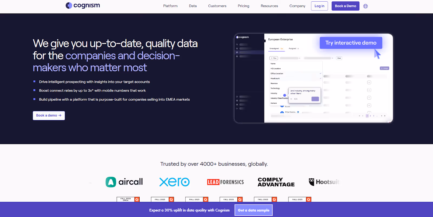Open the Resources menu
The width and height of the screenshot is (433, 217).
coord(269,6)
